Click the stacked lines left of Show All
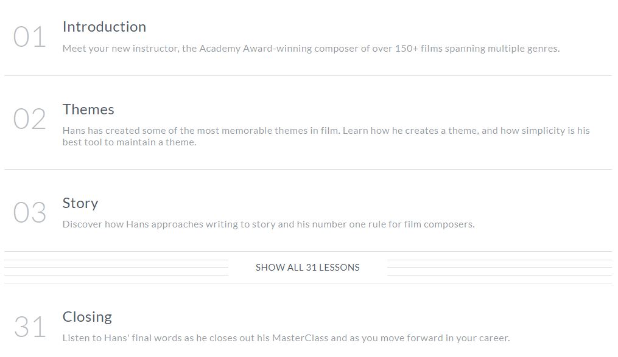The height and width of the screenshot is (357, 618). pos(116,267)
